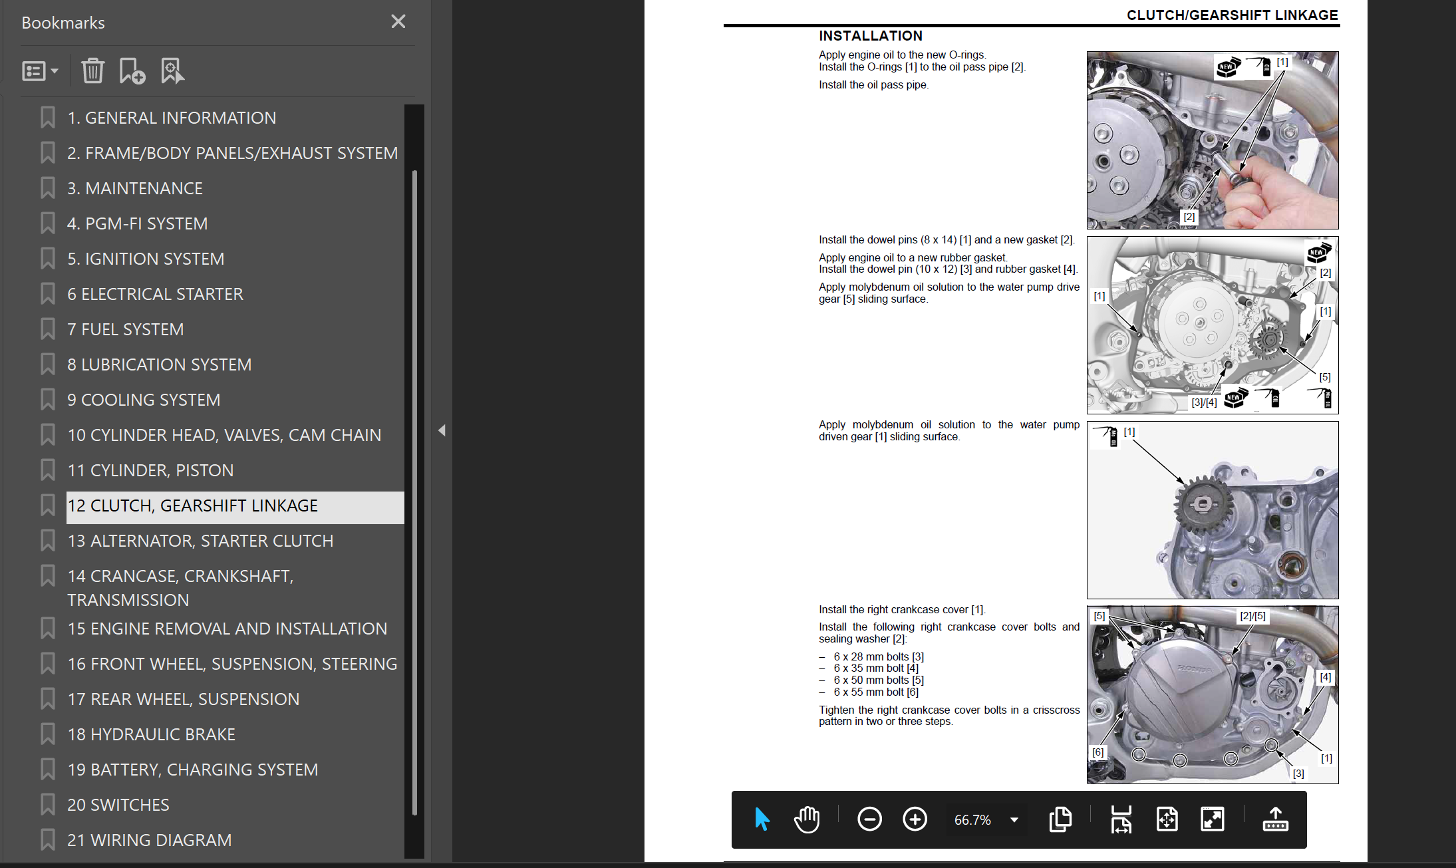1456x868 pixels.
Task: Click bookmark icon beside 9 COOLING SYSTEM
Action: pos(47,400)
